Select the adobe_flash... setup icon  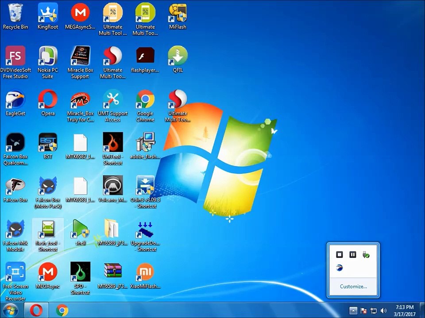pos(145,146)
